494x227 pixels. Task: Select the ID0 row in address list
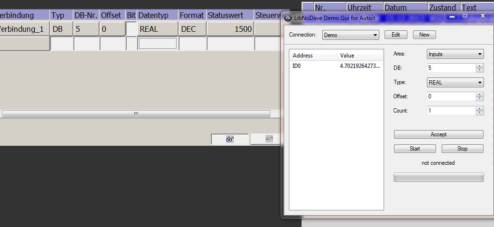336,66
